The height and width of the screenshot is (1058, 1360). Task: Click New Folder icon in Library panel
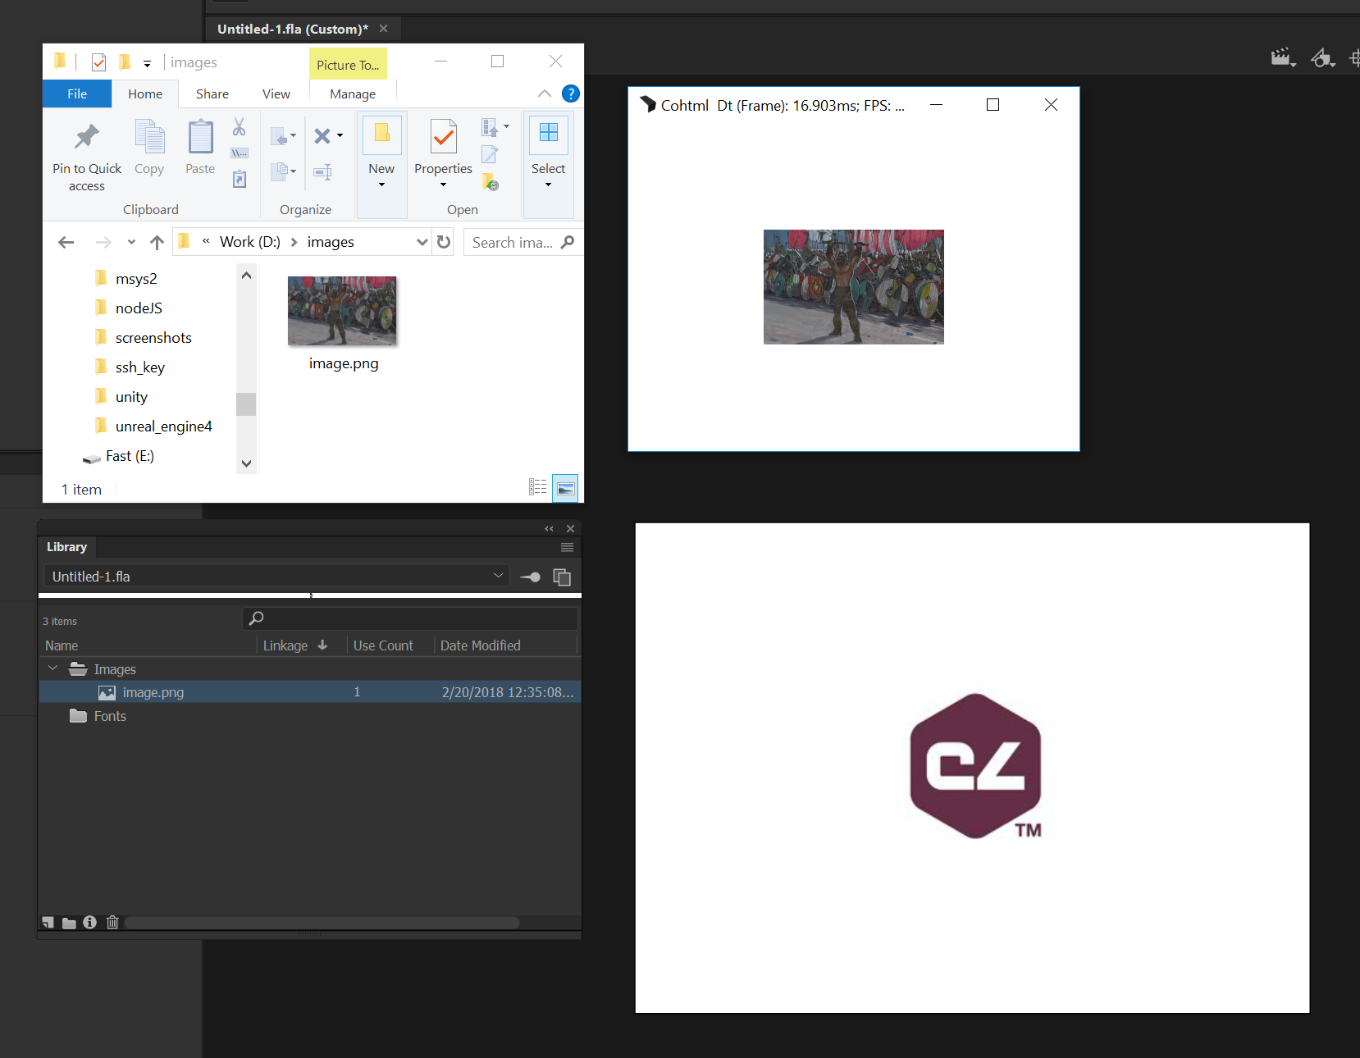click(x=69, y=923)
